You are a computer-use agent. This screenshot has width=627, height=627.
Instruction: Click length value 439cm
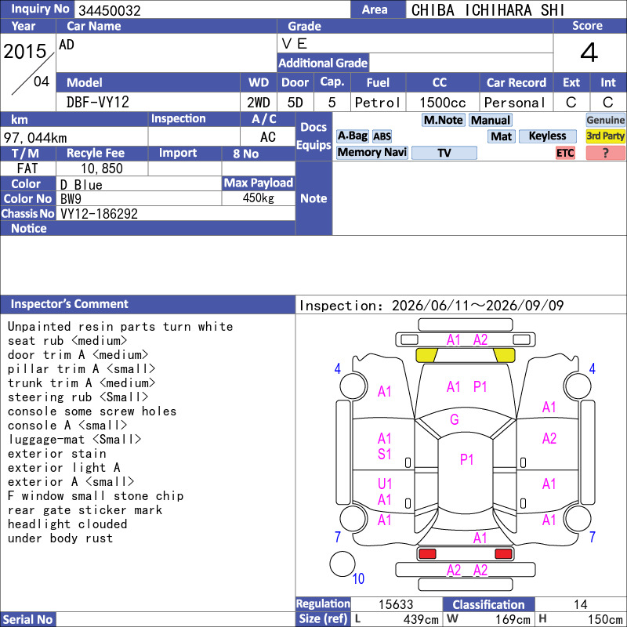click(x=421, y=619)
